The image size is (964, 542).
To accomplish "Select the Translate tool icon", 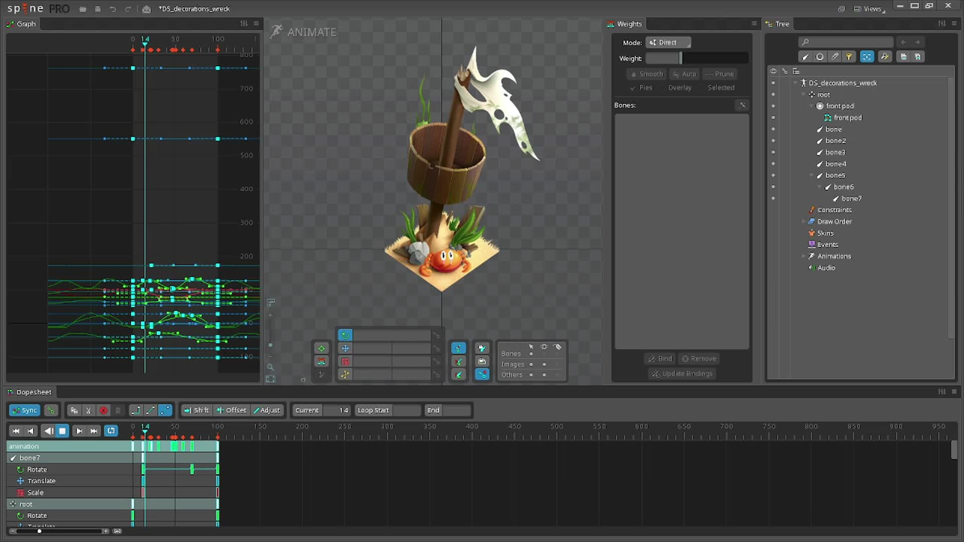I will (x=345, y=348).
